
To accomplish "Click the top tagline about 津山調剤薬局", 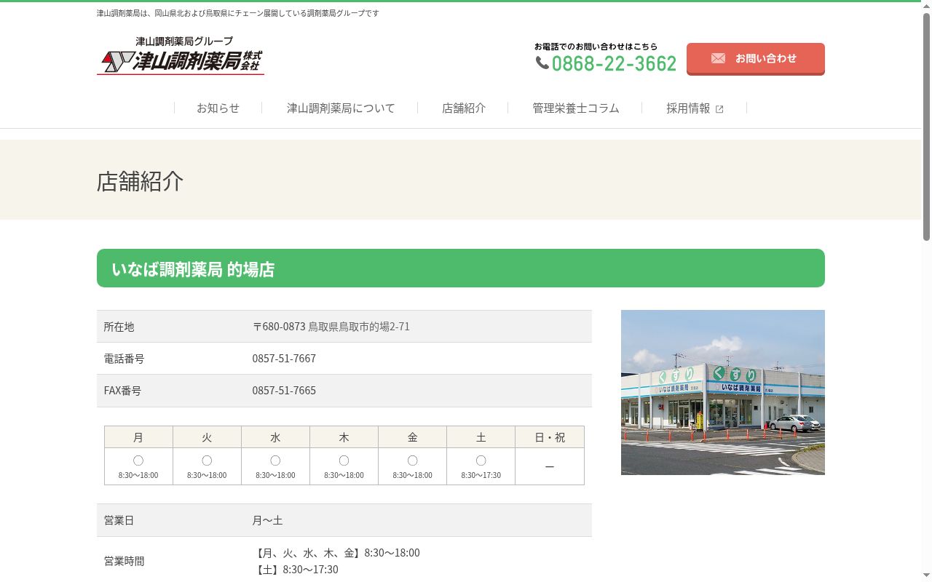I will coord(238,13).
